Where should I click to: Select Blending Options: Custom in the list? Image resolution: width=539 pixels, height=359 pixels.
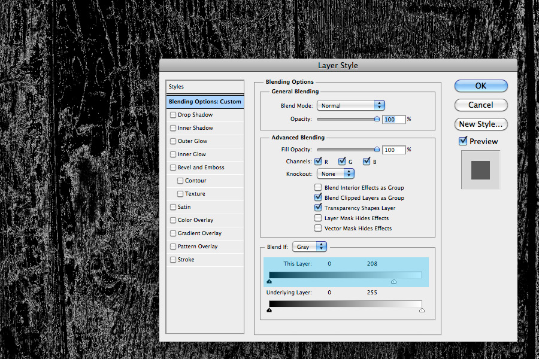[x=205, y=101]
